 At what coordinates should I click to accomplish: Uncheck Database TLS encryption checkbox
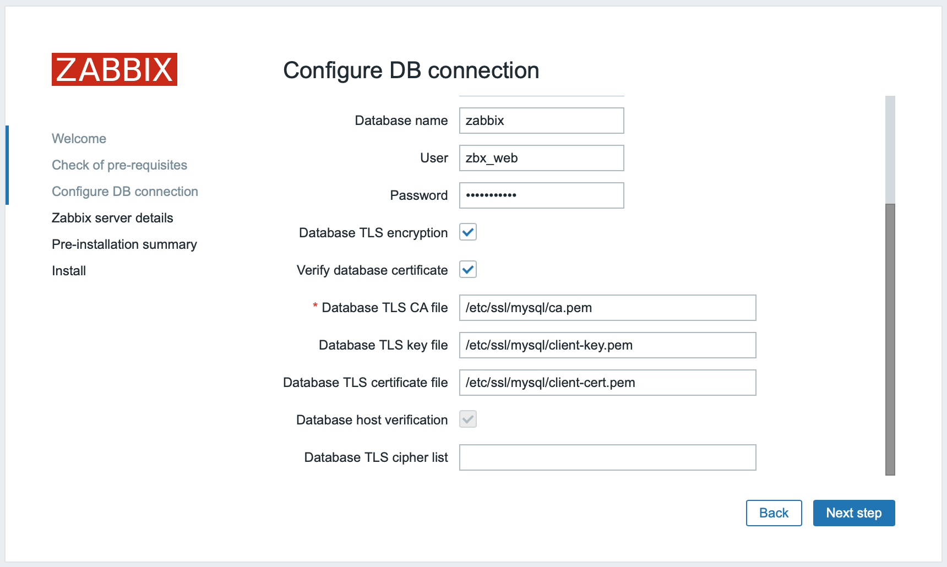pos(468,232)
